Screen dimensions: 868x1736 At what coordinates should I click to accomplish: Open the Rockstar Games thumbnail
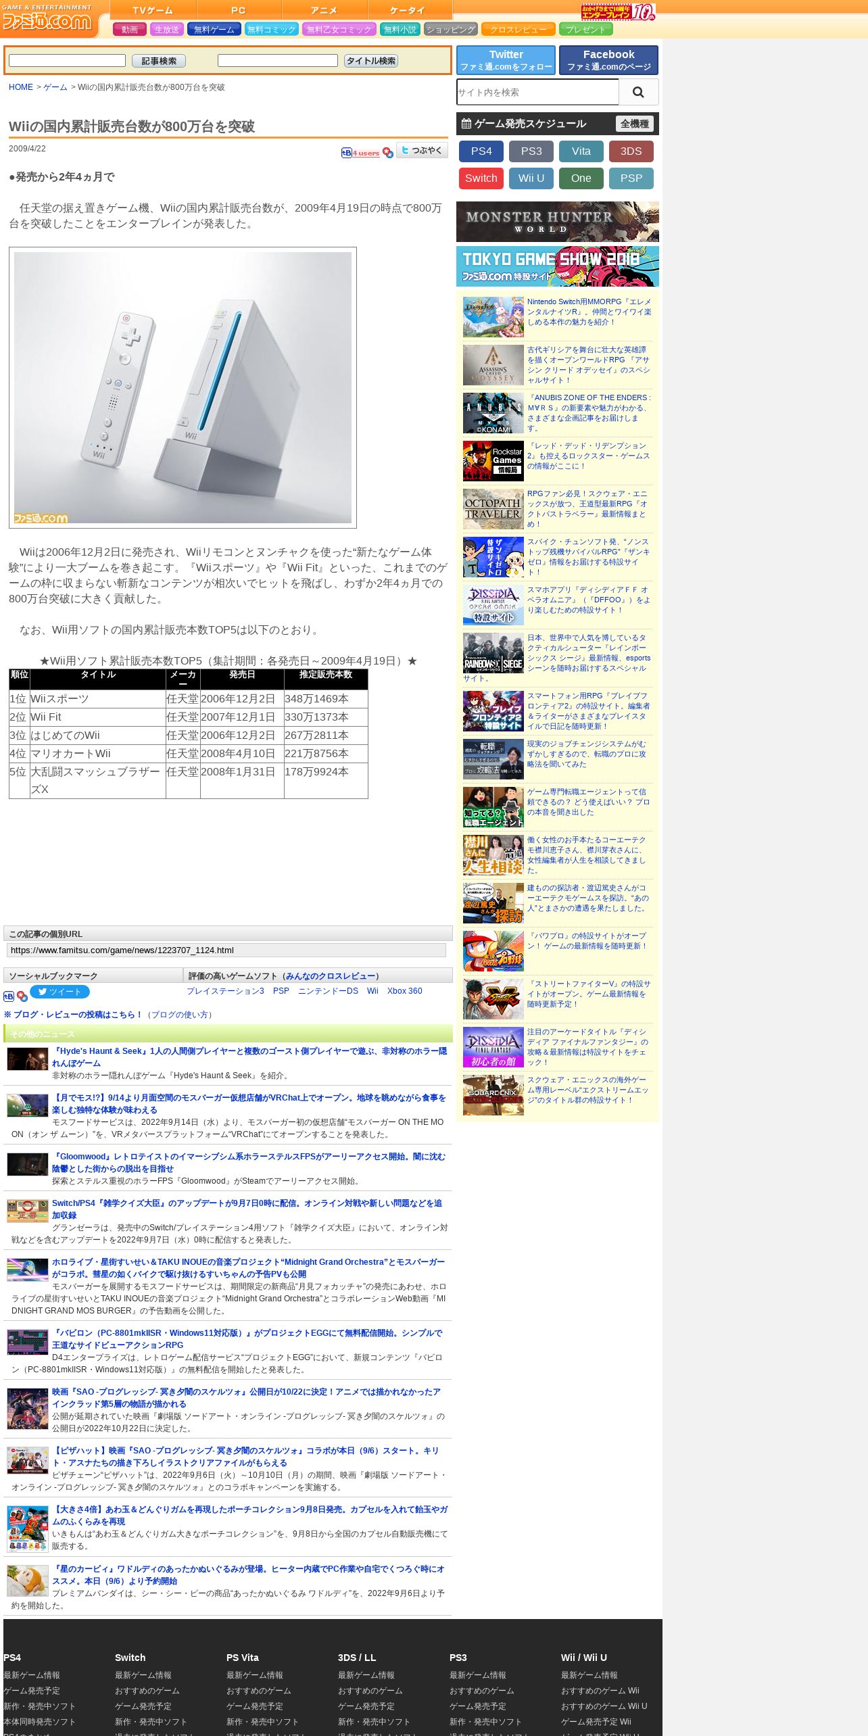click(493, 461)
